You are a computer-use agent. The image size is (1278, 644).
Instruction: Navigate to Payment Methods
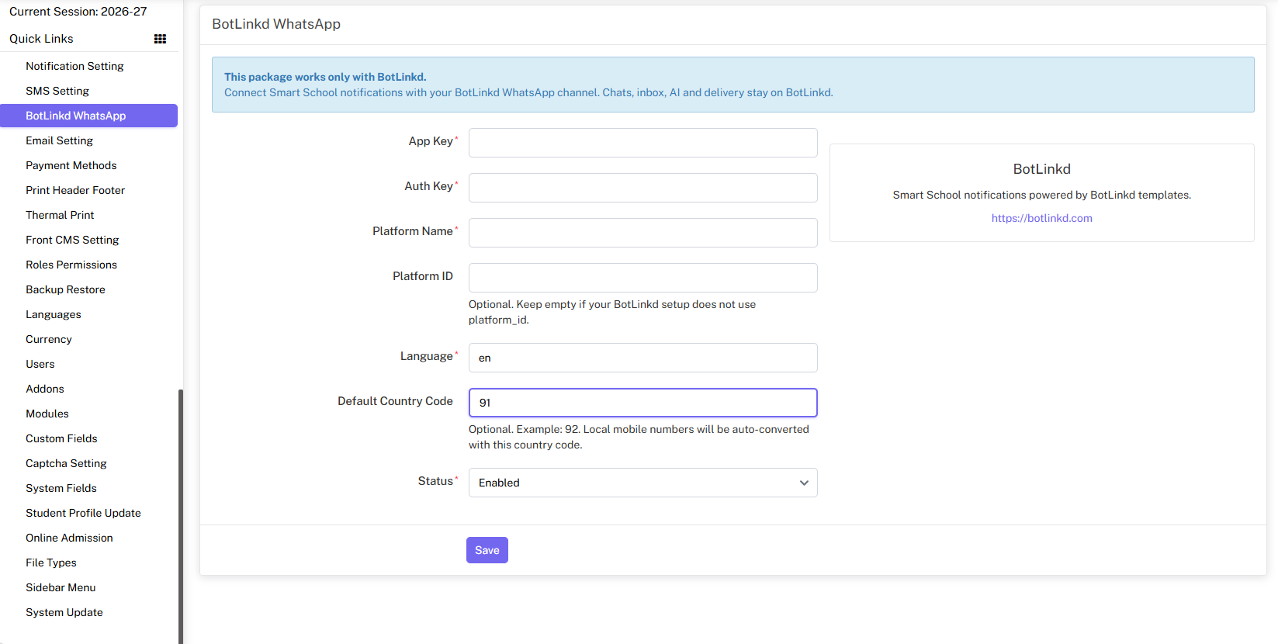71,165
